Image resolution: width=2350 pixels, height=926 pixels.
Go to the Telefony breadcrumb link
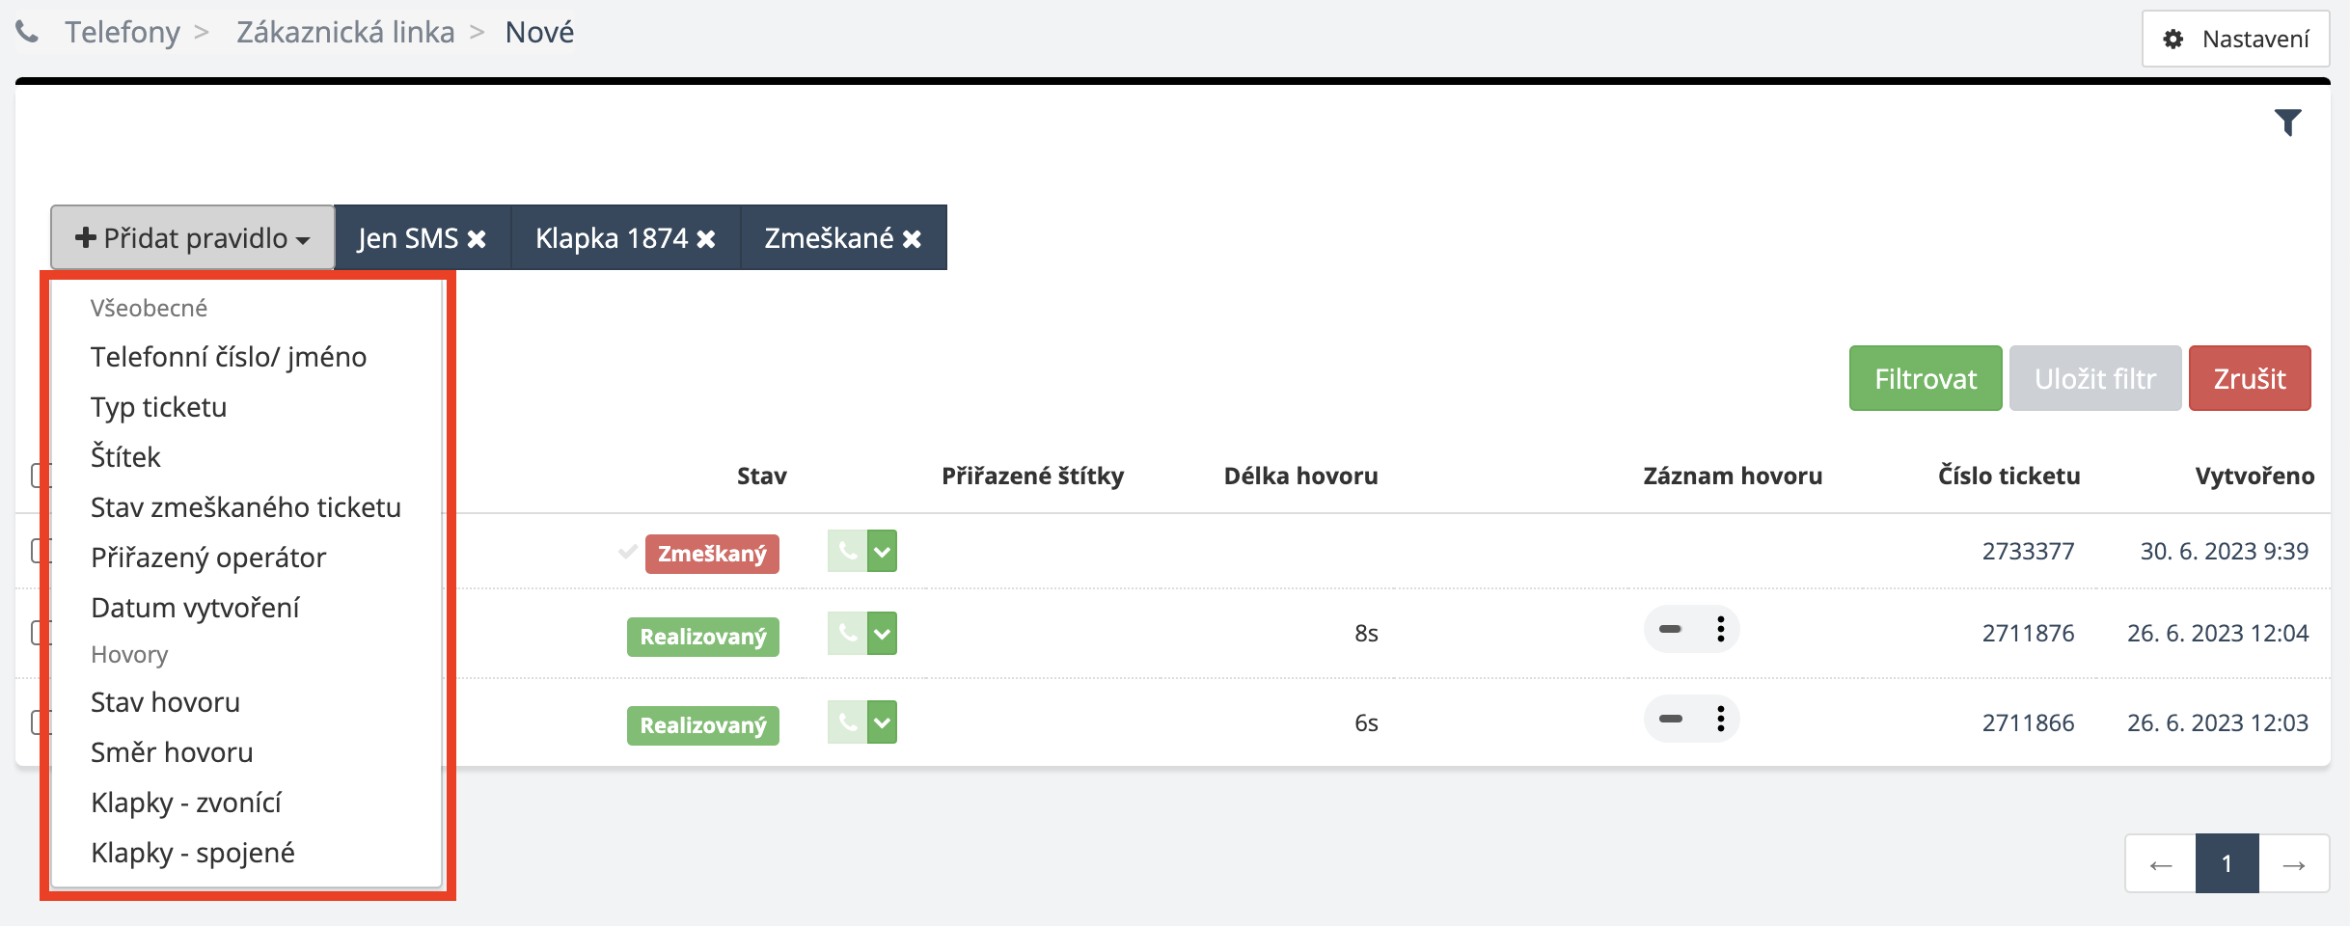pyautogui.click(x=123, y=32)
